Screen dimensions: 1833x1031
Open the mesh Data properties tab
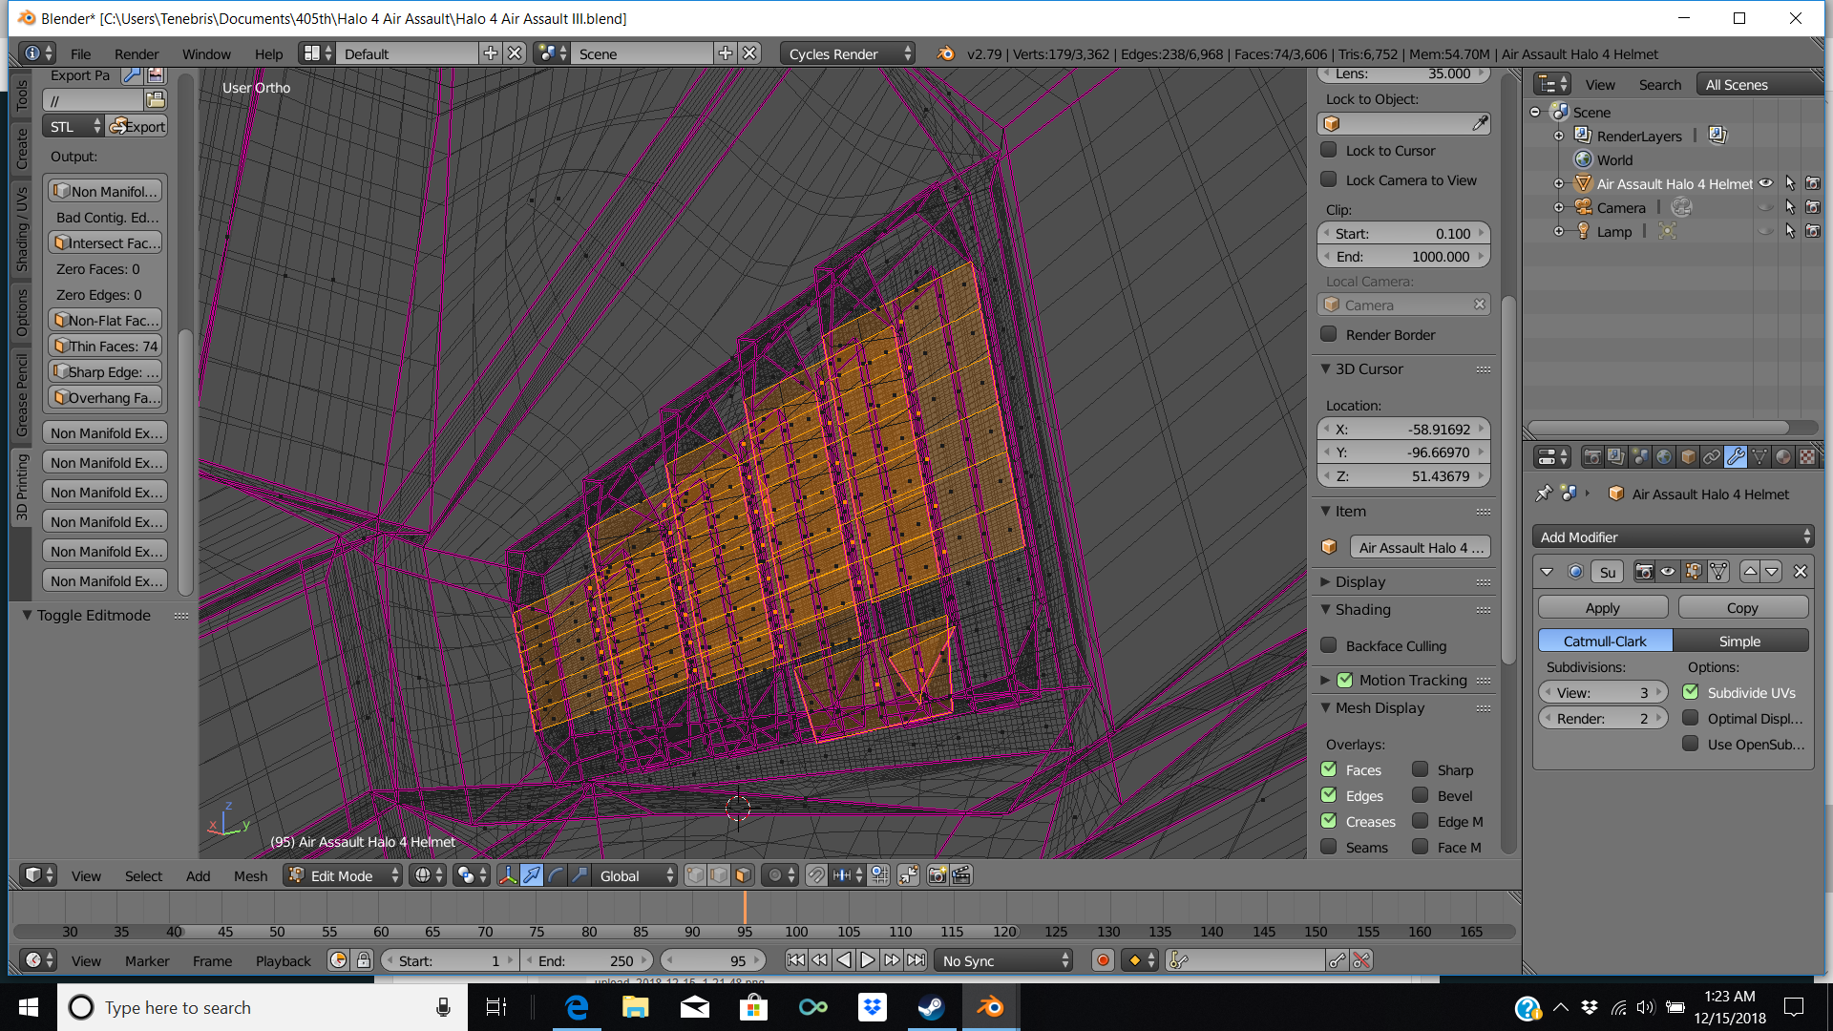[x=1759, y=457]
